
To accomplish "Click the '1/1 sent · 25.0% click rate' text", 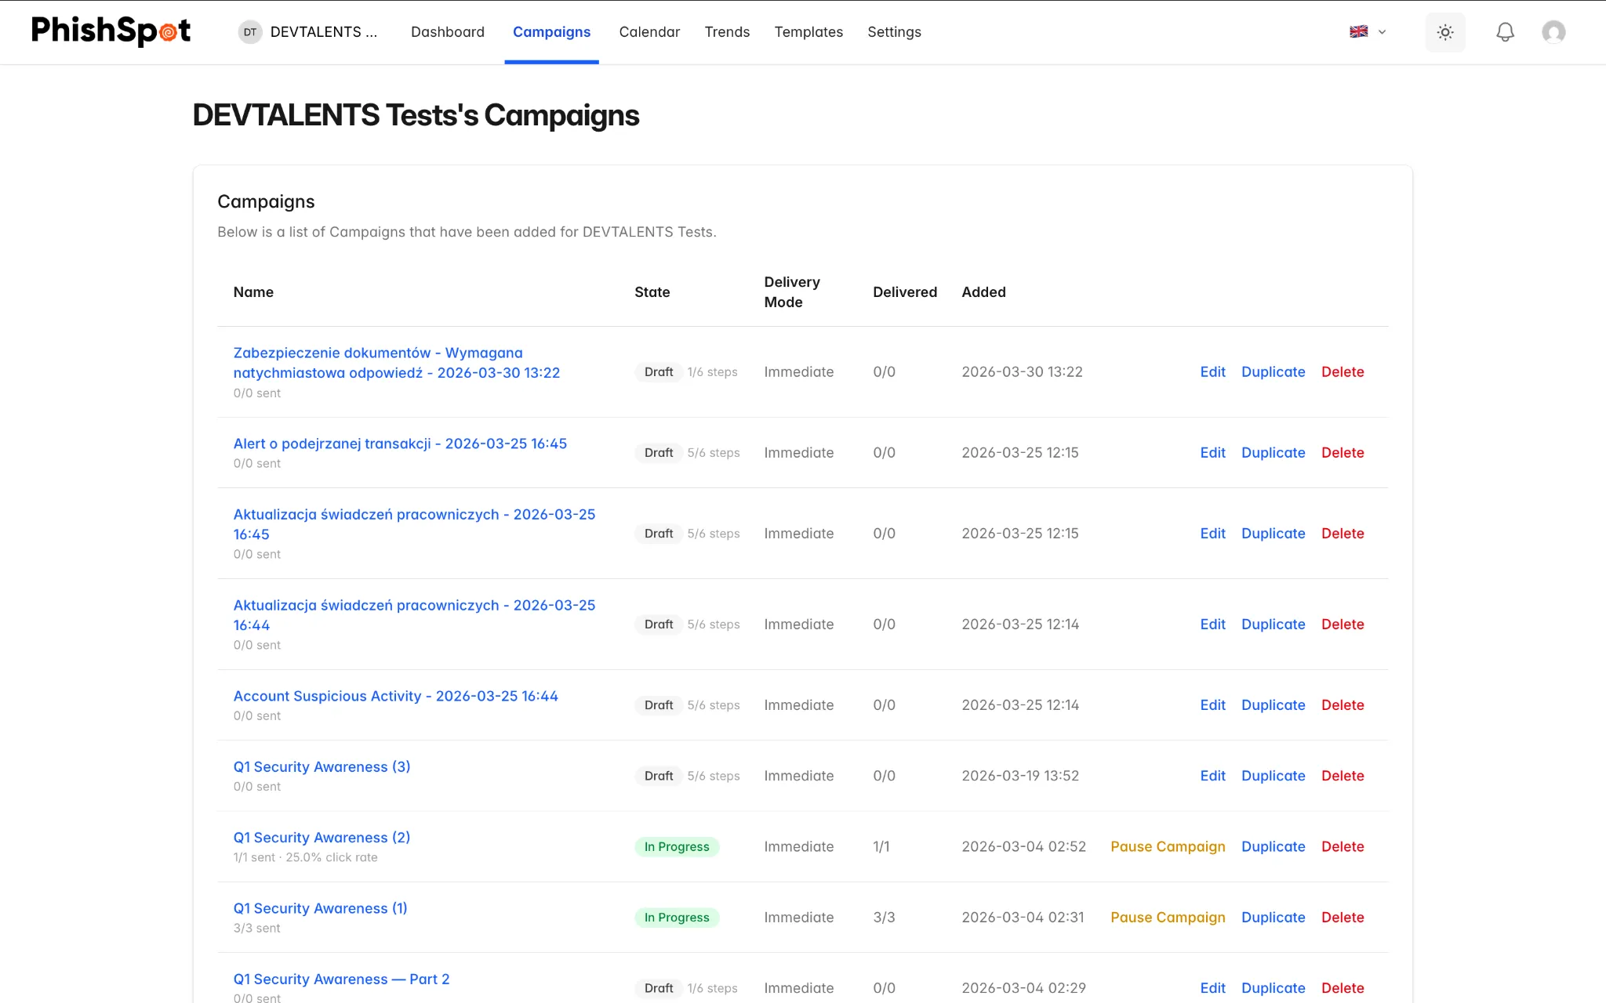I will [x=305, y=857].
